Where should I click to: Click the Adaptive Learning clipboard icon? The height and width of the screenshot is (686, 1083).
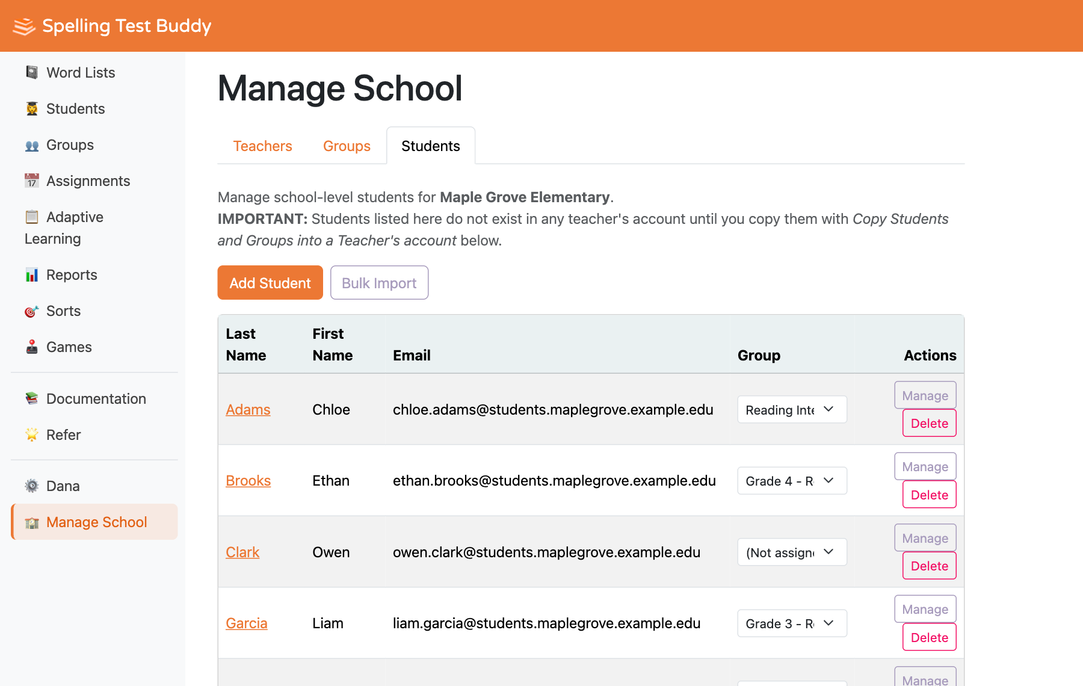pyautogui.click(x=32, y=217)
